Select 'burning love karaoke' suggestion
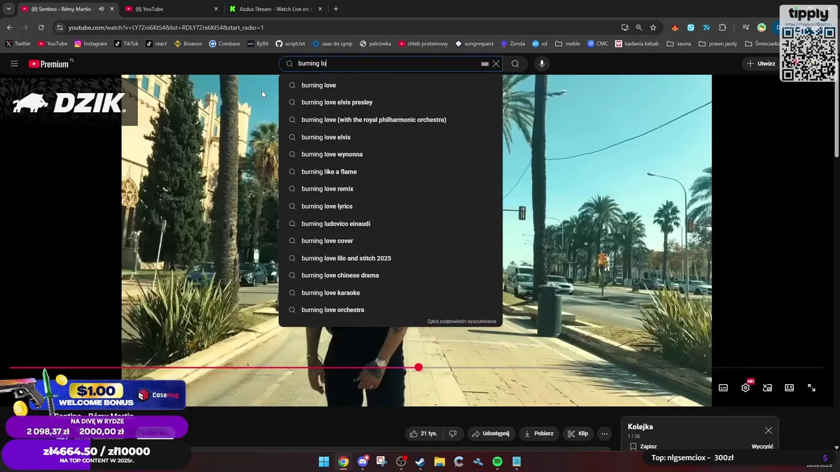This screenshot has height=472, width=840. (390, 293)
